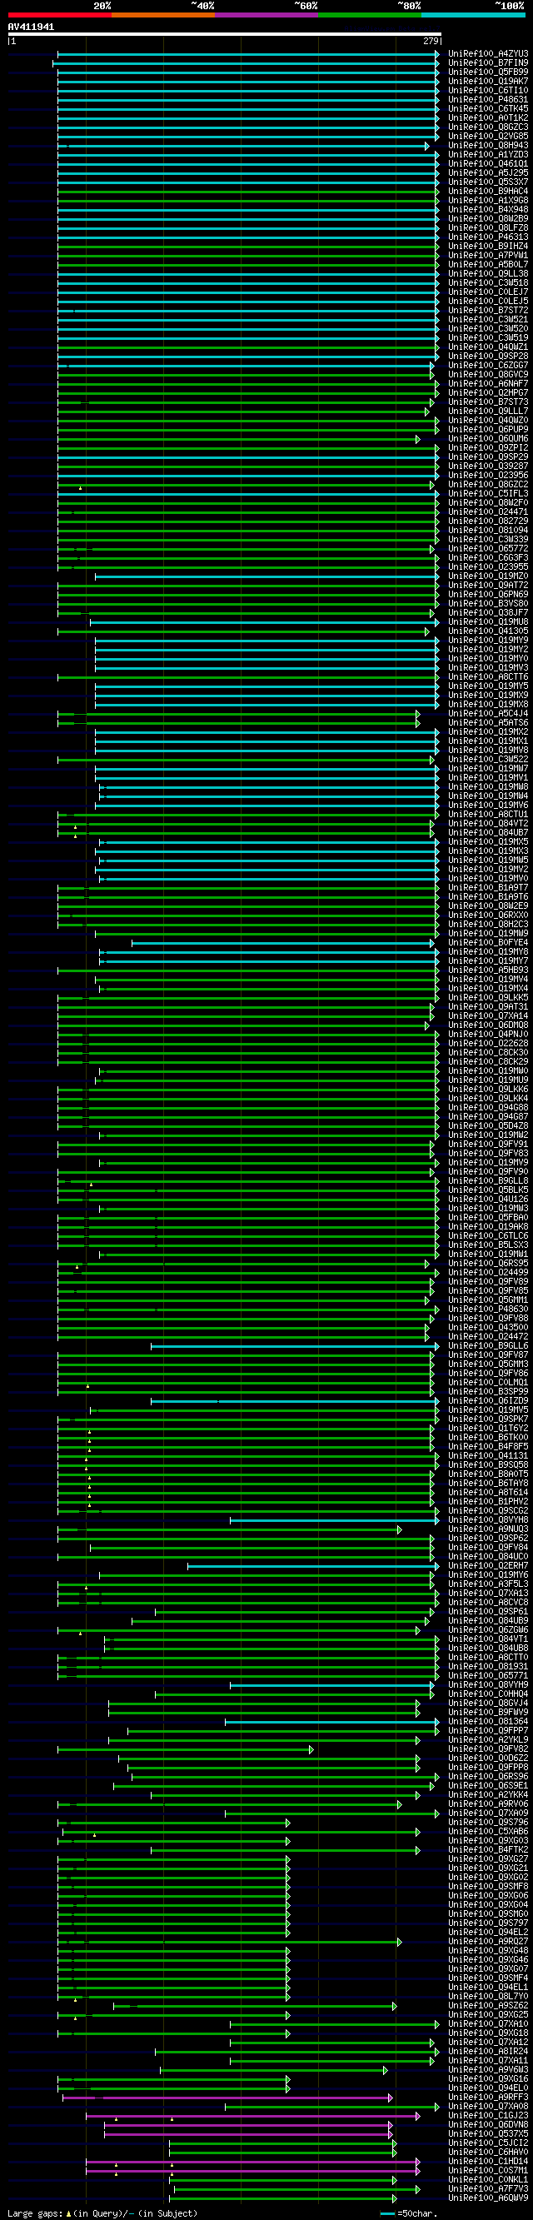Select hit UniRef100_Q41131

point(488,1454)
